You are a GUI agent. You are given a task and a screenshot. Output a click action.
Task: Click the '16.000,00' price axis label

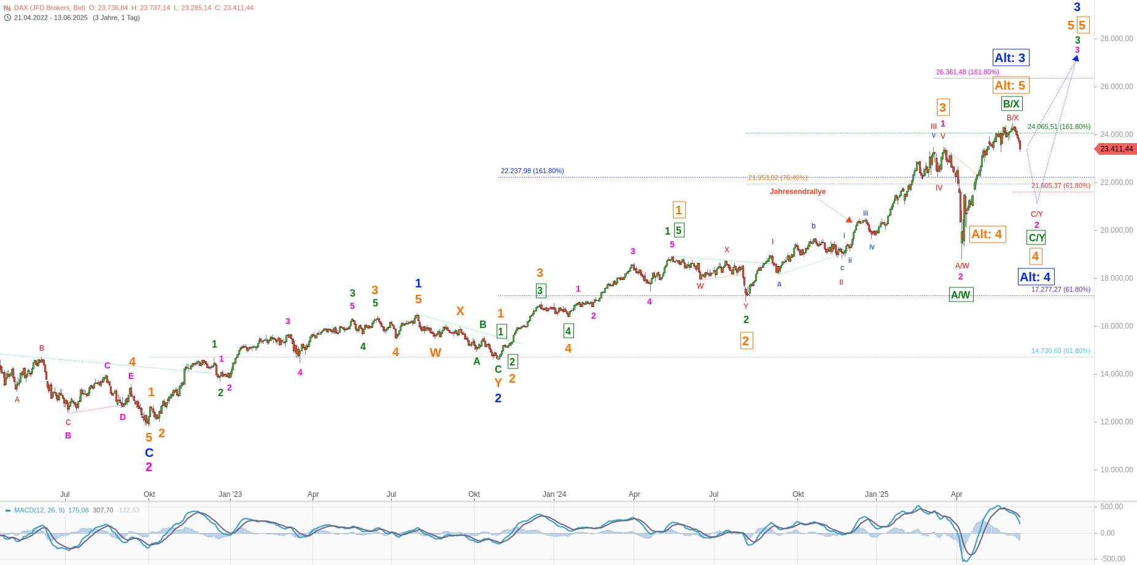[1117, 326]
